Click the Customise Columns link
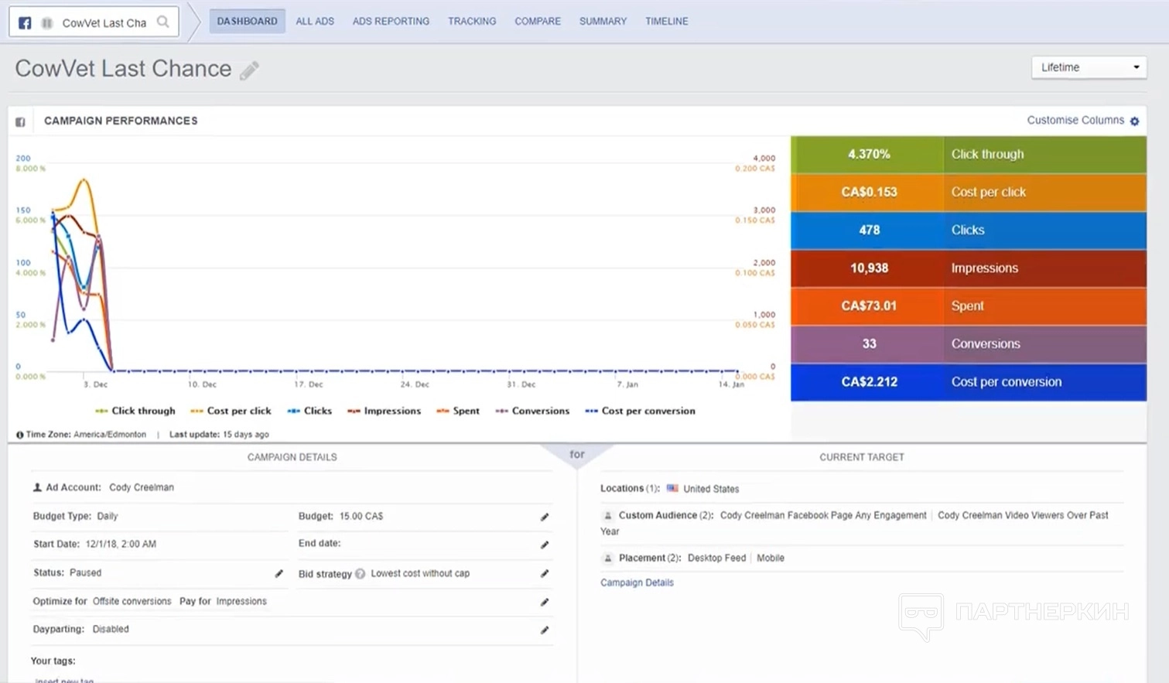1169x683 pixels. tap(1075, 120)
